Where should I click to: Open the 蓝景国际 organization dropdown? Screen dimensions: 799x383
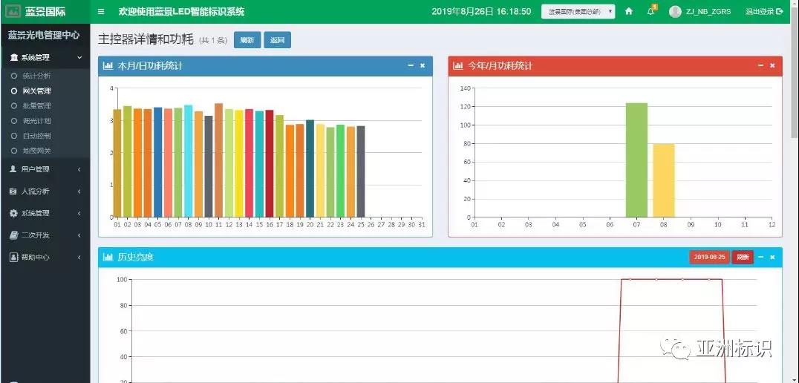pyautogui.click(x=578, y=12)
